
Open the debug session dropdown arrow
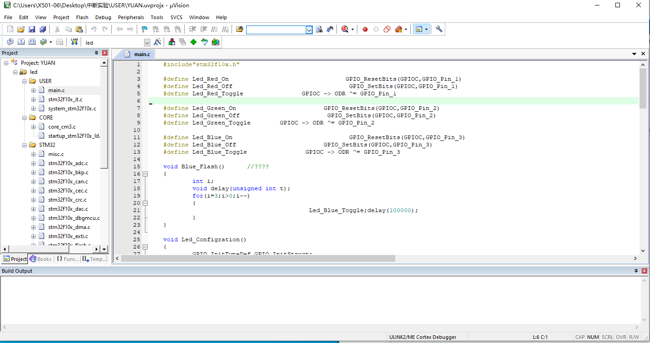352,29
